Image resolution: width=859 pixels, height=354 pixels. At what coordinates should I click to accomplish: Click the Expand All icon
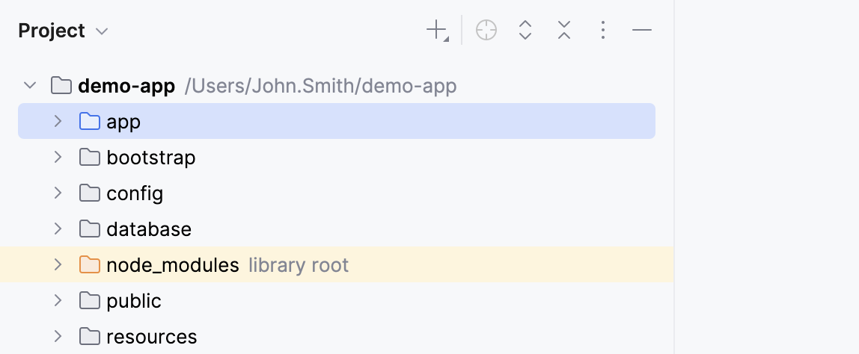525,31
